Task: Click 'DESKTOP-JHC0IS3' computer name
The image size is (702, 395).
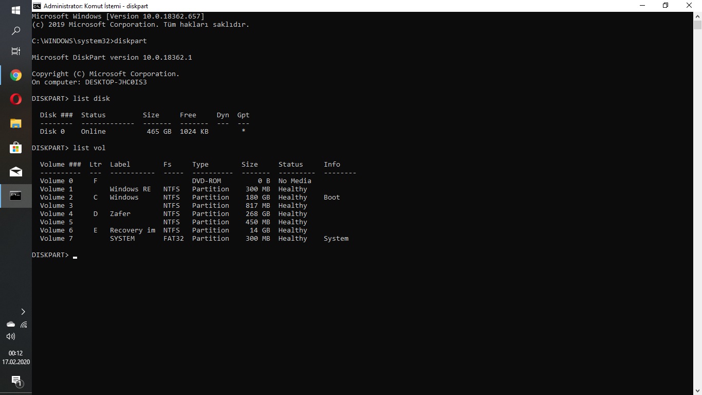Action: point(116,82)
